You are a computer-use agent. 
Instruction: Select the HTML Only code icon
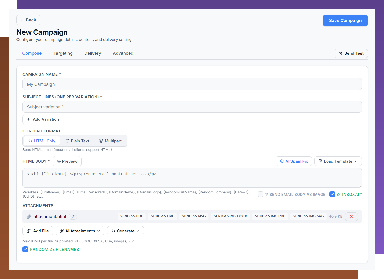tap(31, 141)
